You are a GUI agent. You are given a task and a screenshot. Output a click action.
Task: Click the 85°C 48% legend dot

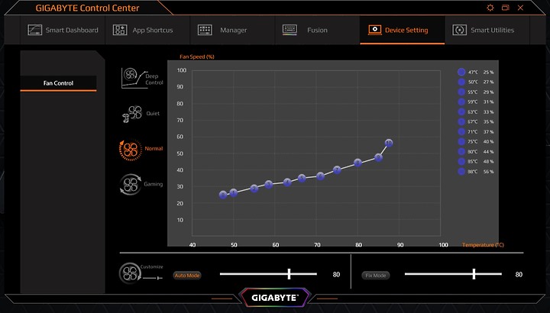(x=461, y=162)
